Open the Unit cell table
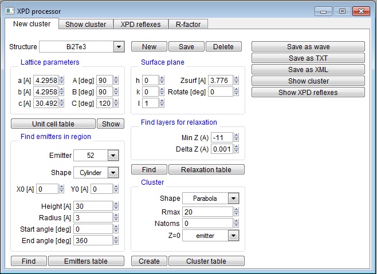Screen dimensions: 377x274 tap(53, 124)
